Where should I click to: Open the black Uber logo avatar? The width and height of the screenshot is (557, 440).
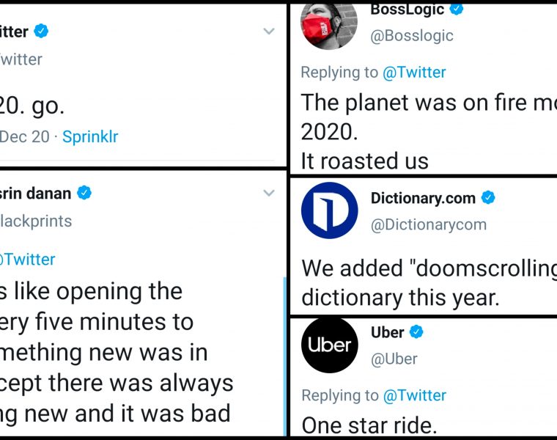(330, 345)
